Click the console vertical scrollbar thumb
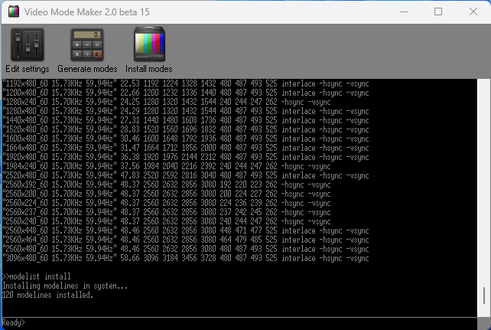This screenshot has width=491, height=330. click(x=484, y=296)
